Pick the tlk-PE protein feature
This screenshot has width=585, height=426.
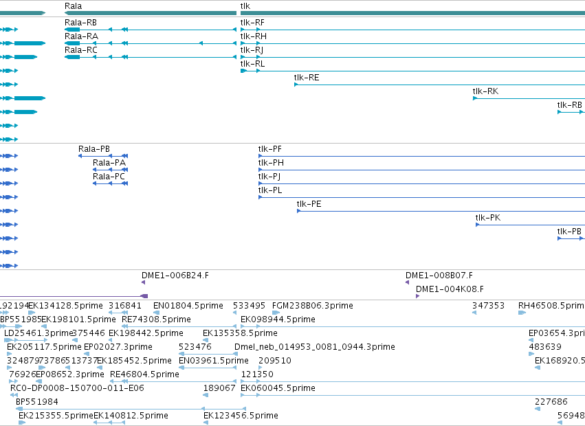click(x=309, y=204)
